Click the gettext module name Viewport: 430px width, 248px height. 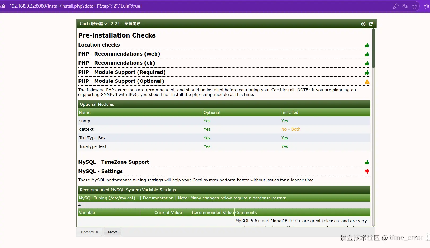[86, 129]
